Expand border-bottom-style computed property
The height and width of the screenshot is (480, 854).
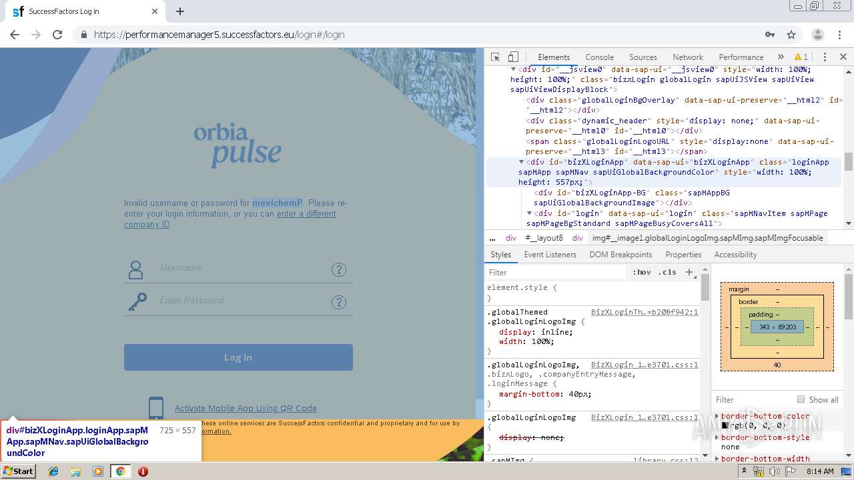717,437
